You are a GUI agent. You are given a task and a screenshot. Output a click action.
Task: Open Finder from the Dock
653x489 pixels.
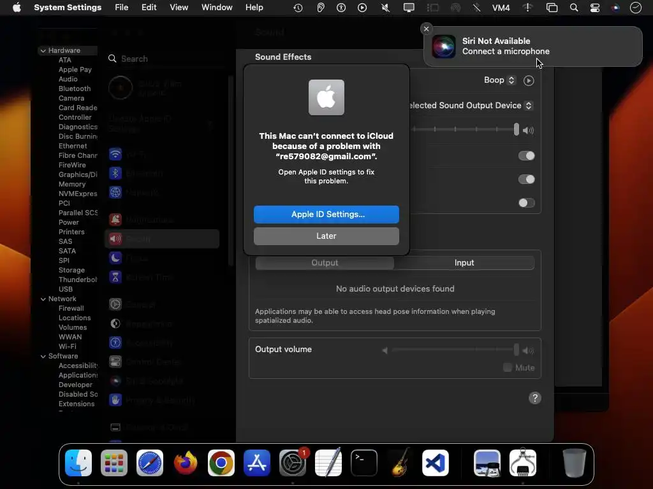[78, 463]
